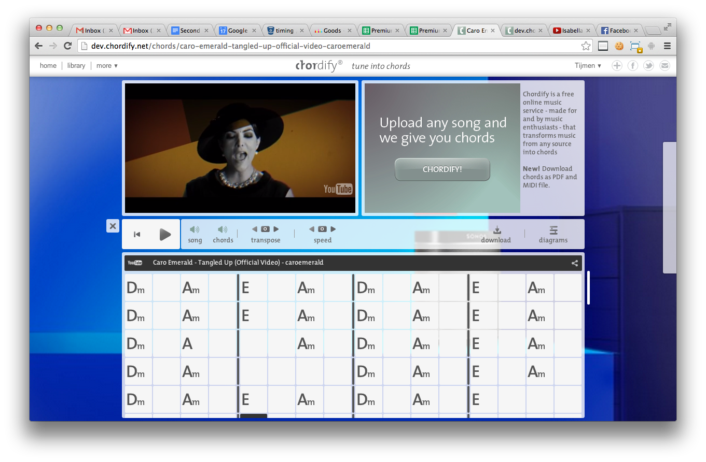Screen dimensions: 706x462
Task: Click the download icon for chords
Action: [x=497, y=229]
